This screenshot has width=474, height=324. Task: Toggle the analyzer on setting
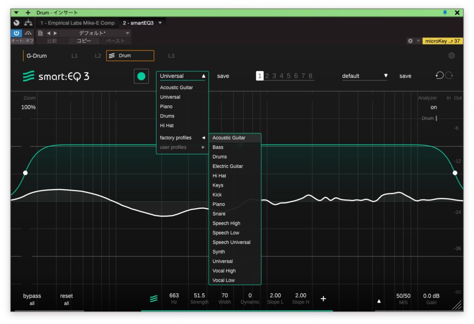pyautogui.click(x=433, y=107)
